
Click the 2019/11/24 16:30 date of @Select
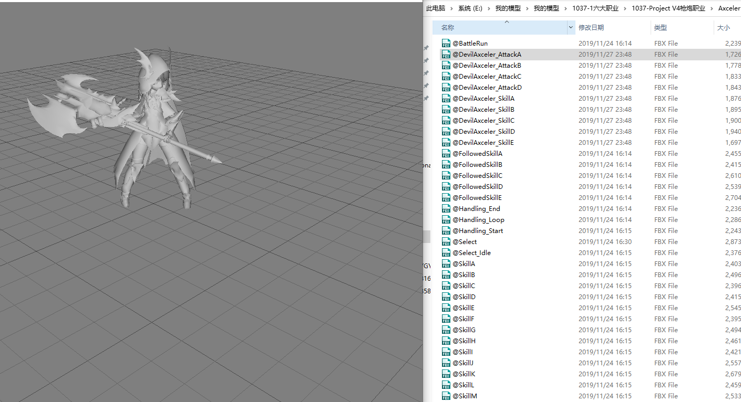pos(605,241)
